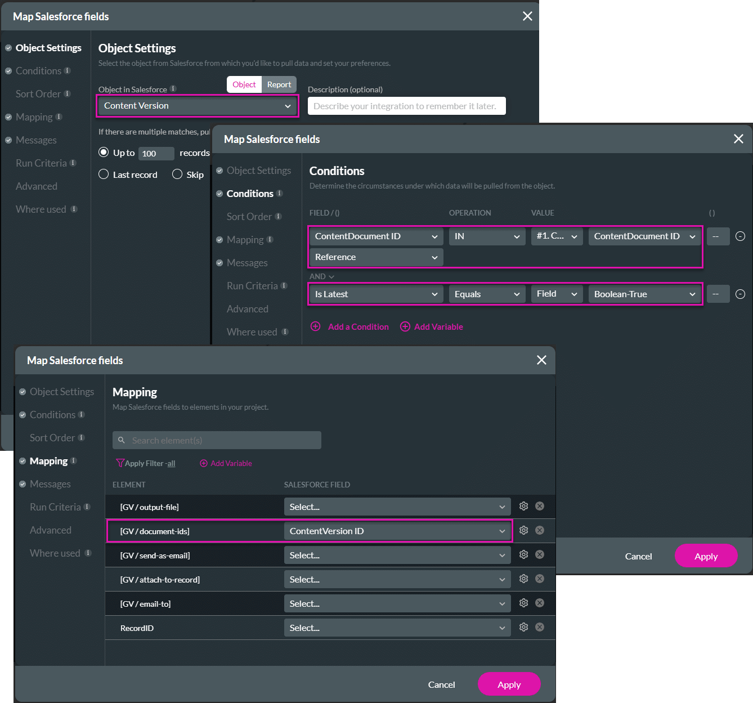753x703 pixels.
Task: Remove the GV/email-to mapping row
Action: (540, 603)
